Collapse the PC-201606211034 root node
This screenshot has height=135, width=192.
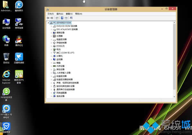point(48,23)
